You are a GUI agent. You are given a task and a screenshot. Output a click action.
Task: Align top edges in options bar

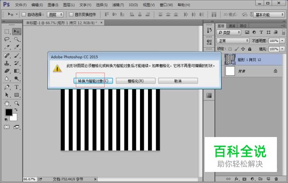[107, 14]
